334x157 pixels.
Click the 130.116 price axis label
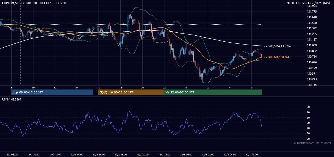312,85
